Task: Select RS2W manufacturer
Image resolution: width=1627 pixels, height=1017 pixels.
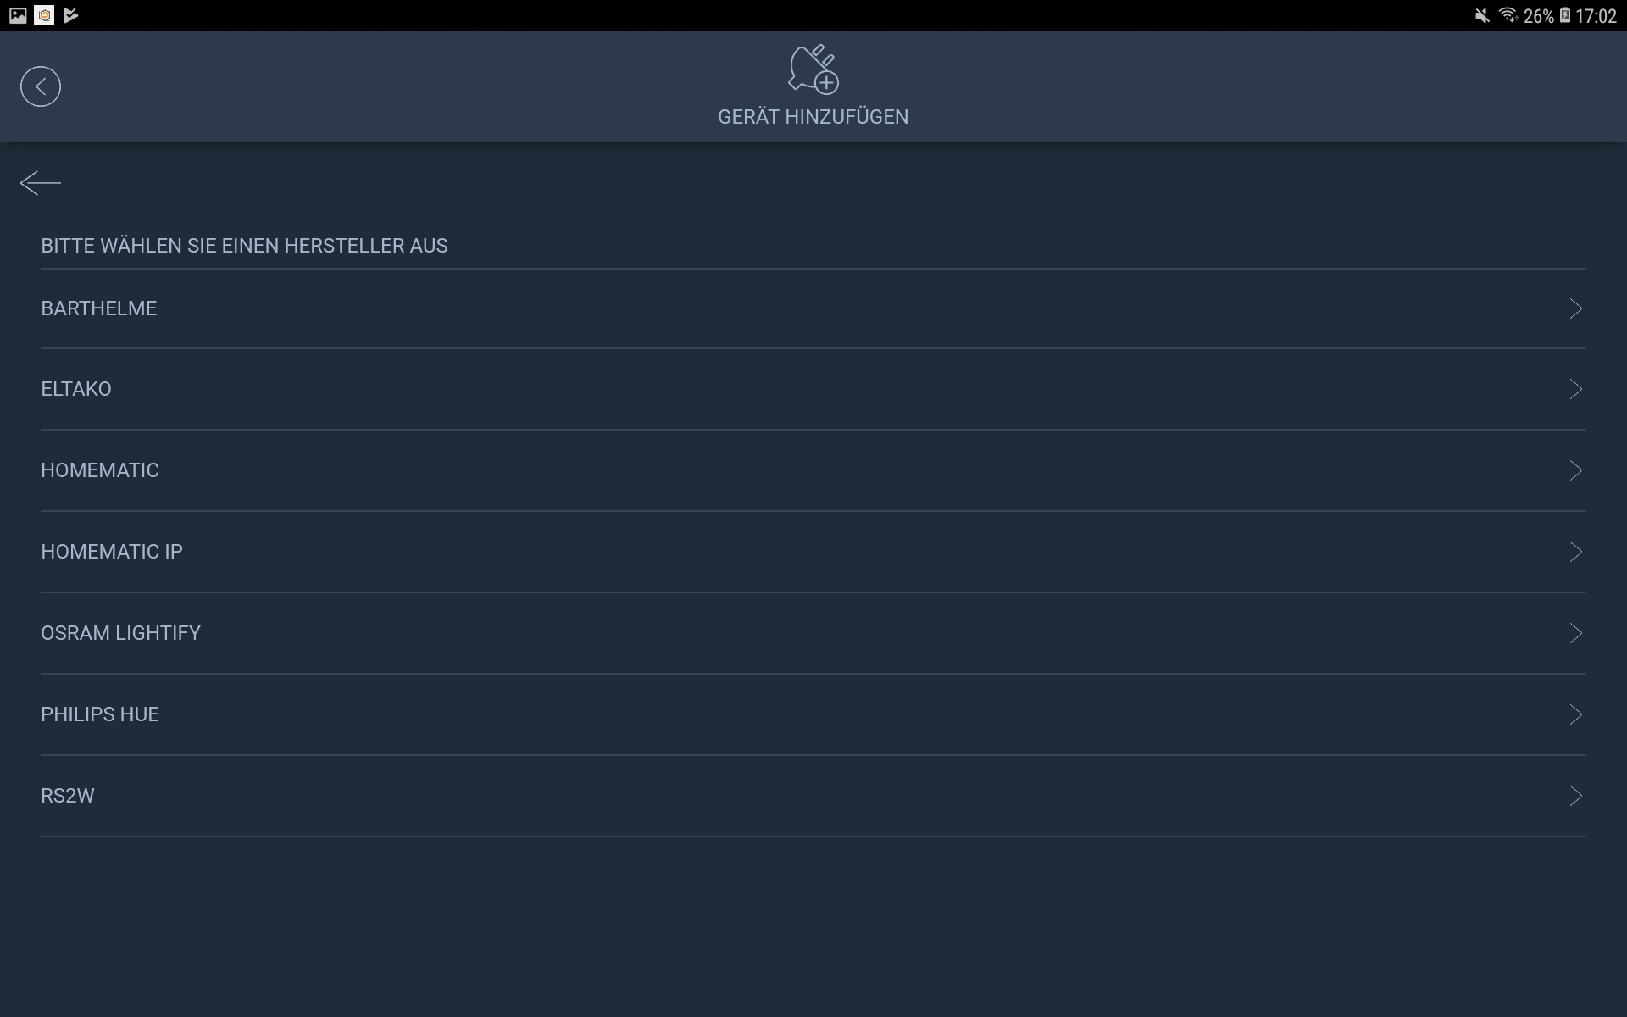Action: tap(68, 796)
